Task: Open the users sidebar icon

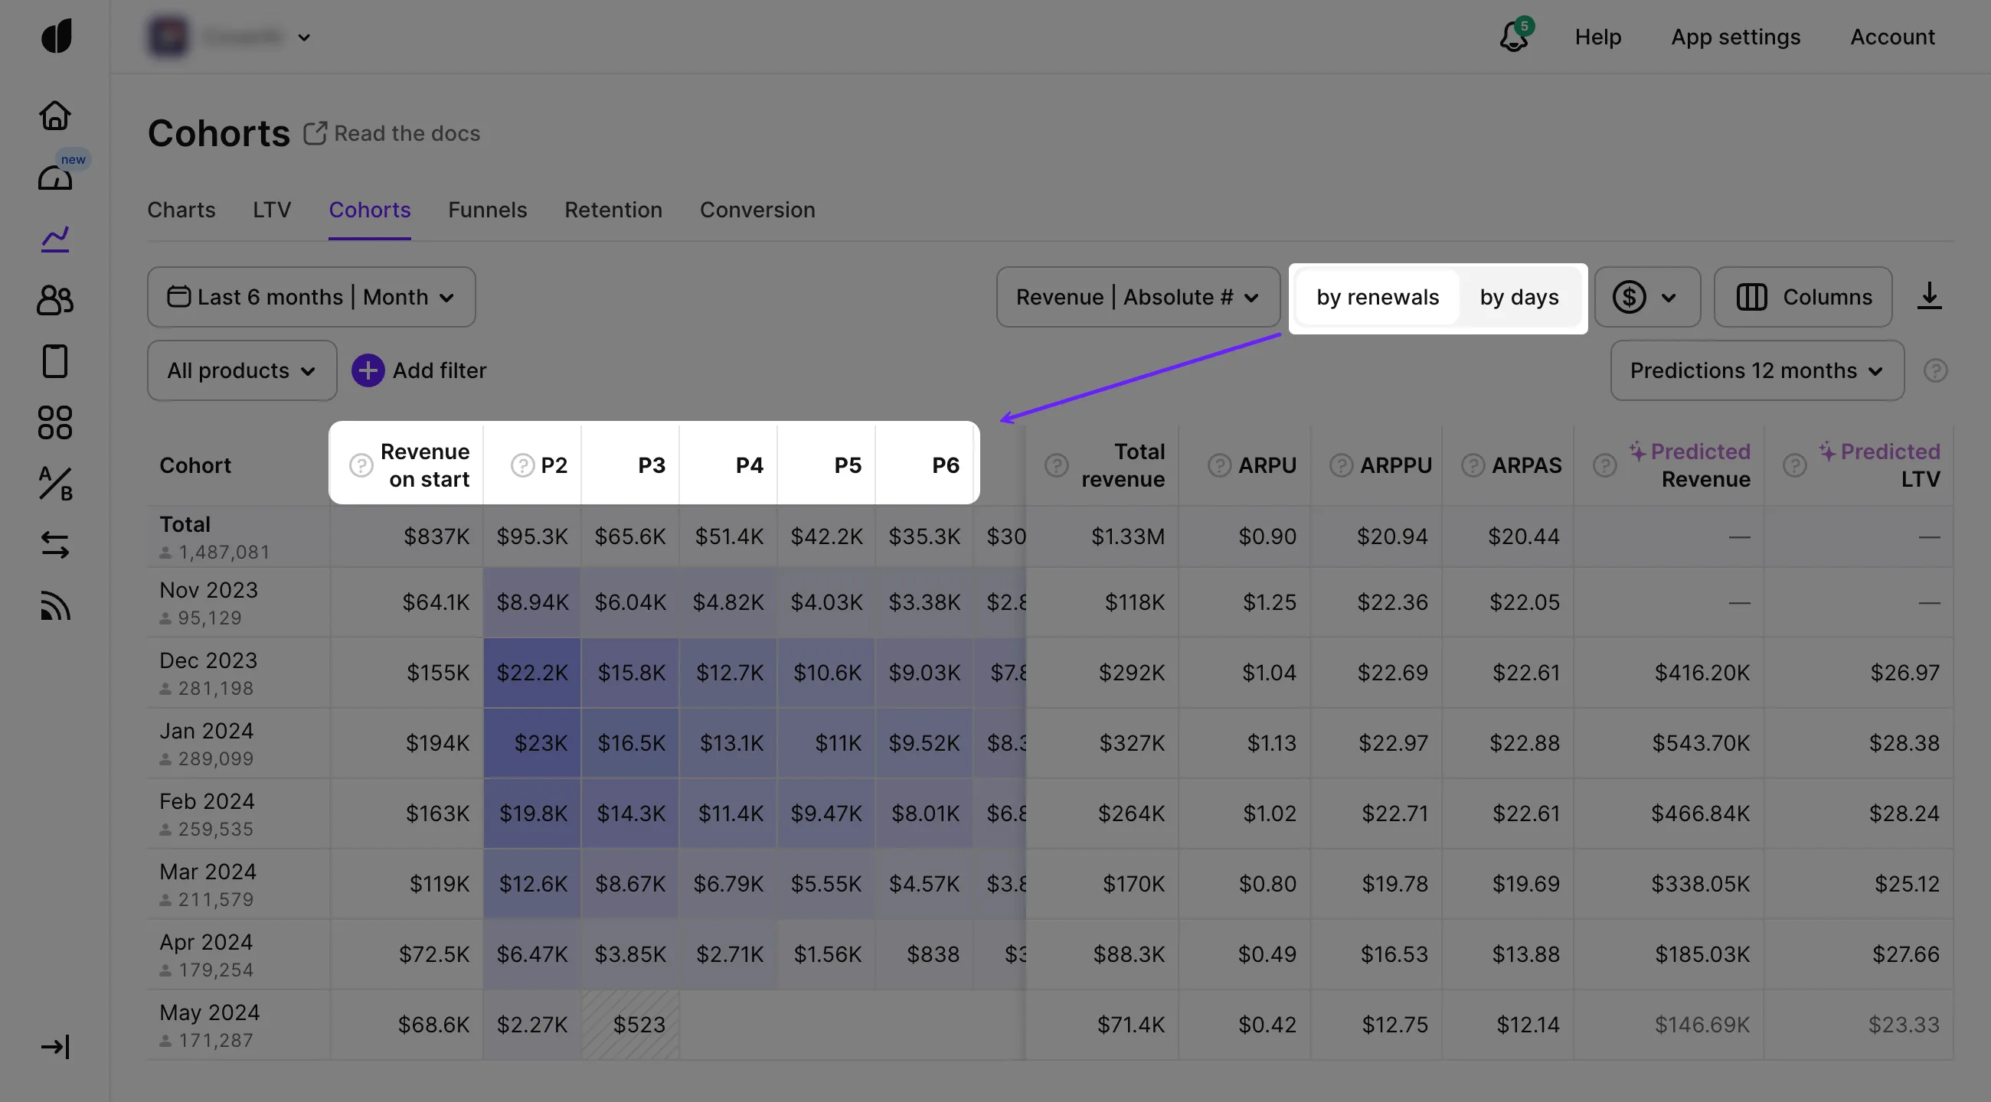Action: [55, 300]
